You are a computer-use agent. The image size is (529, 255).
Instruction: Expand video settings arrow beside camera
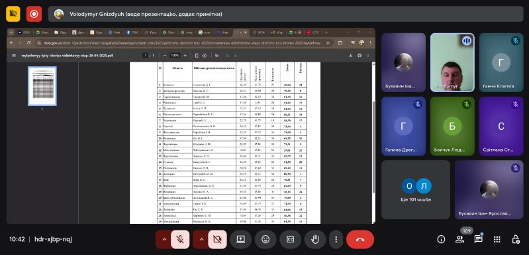[201, 240]
